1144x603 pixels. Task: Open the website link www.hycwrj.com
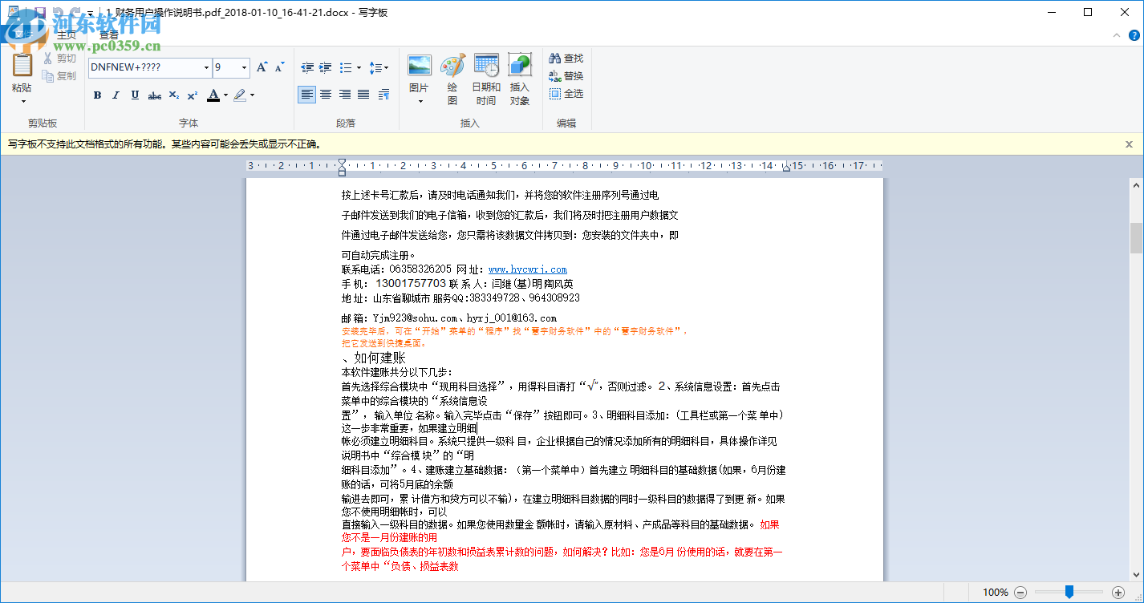(526, 269)
